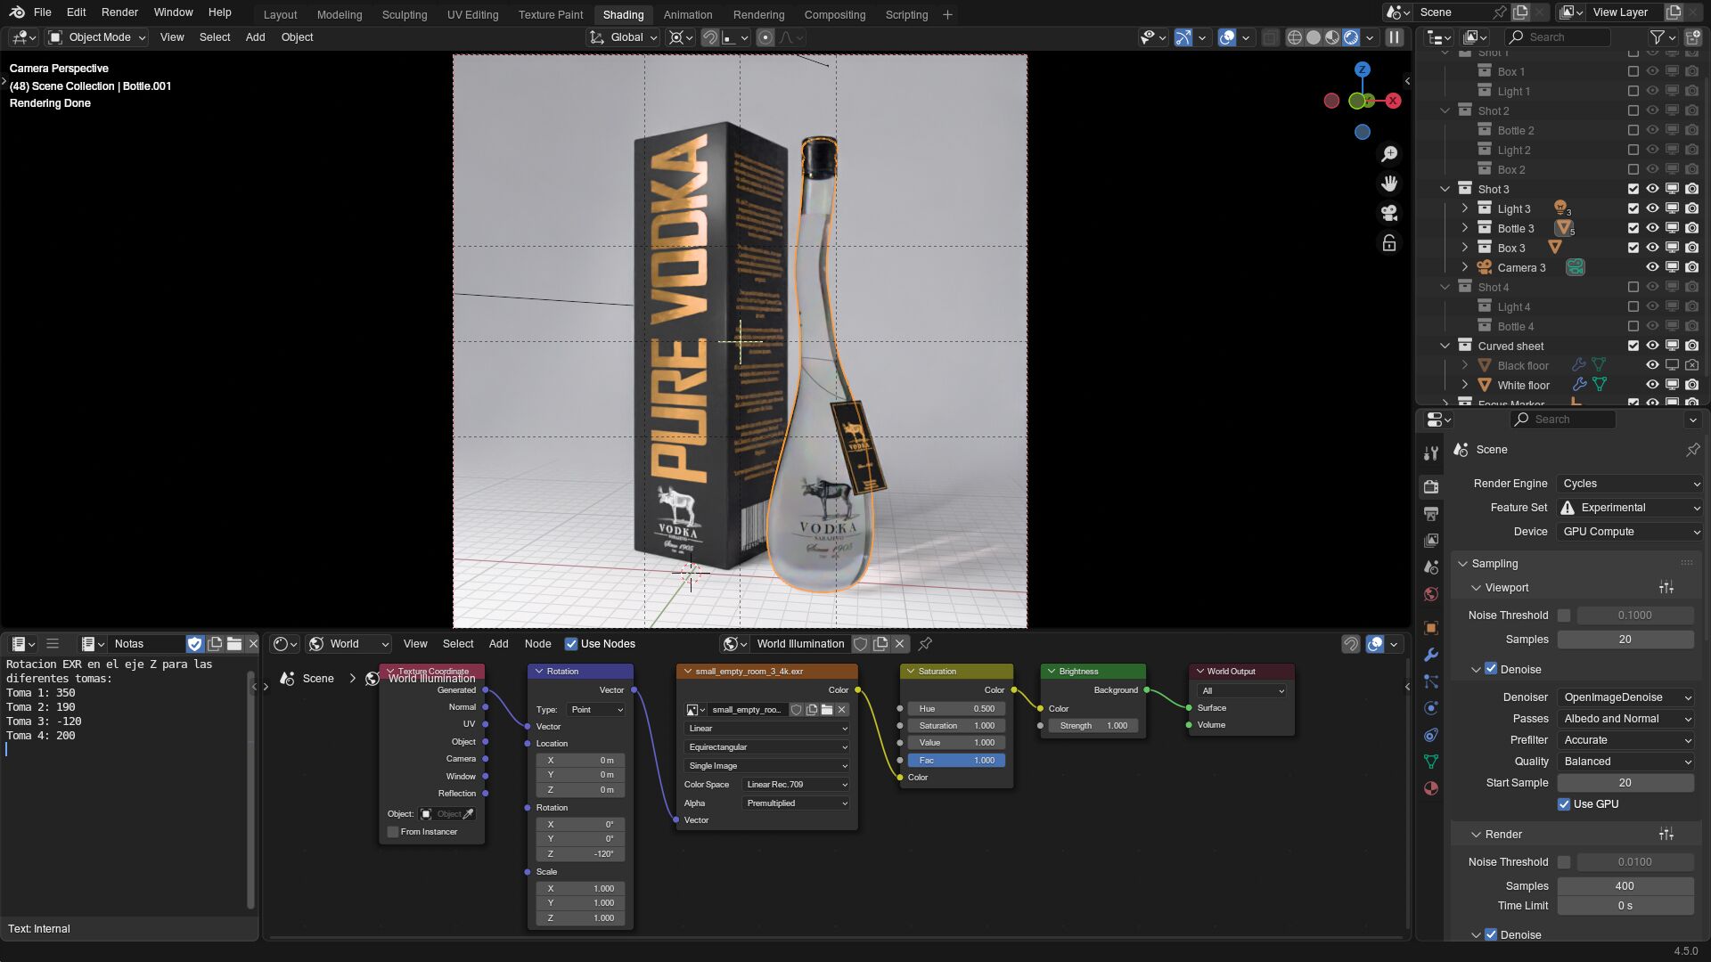This screenshot has width=1711, height=962.
Task: Click the Select menu in 3D viewport header
Action: pyautogui.click(x=214, y=37)
